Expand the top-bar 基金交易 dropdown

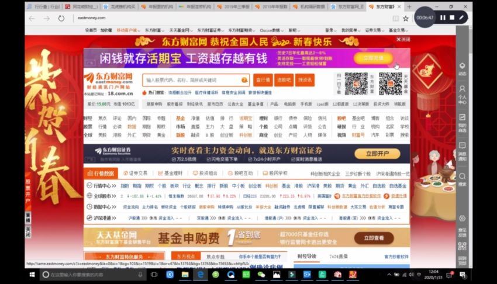pyautogui.click(x=399, y=30)
